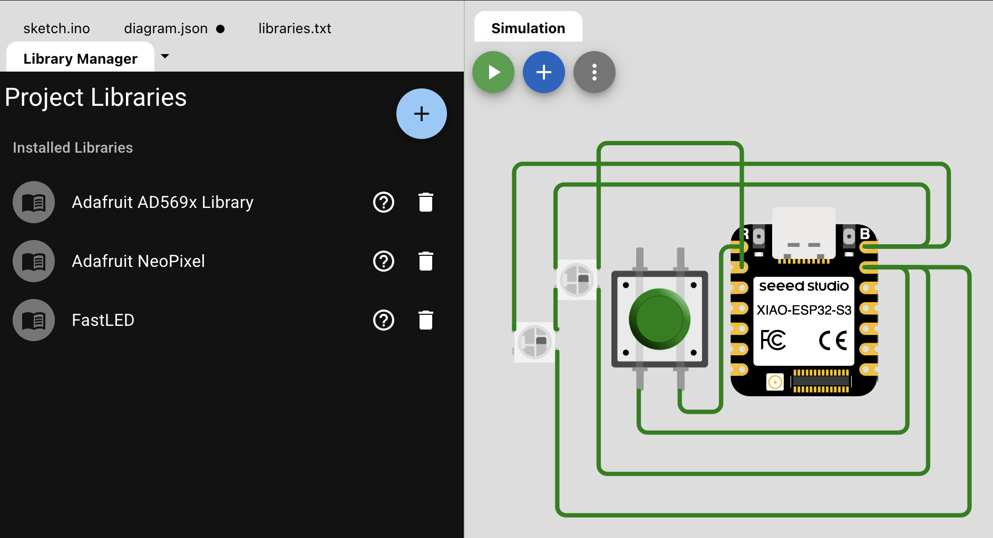Open the libraries.txt tab

tap(295, 28)
